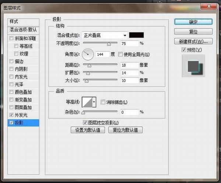Click 复位为默认值 button
Screen dimensions: 221x183
[125, 130]
